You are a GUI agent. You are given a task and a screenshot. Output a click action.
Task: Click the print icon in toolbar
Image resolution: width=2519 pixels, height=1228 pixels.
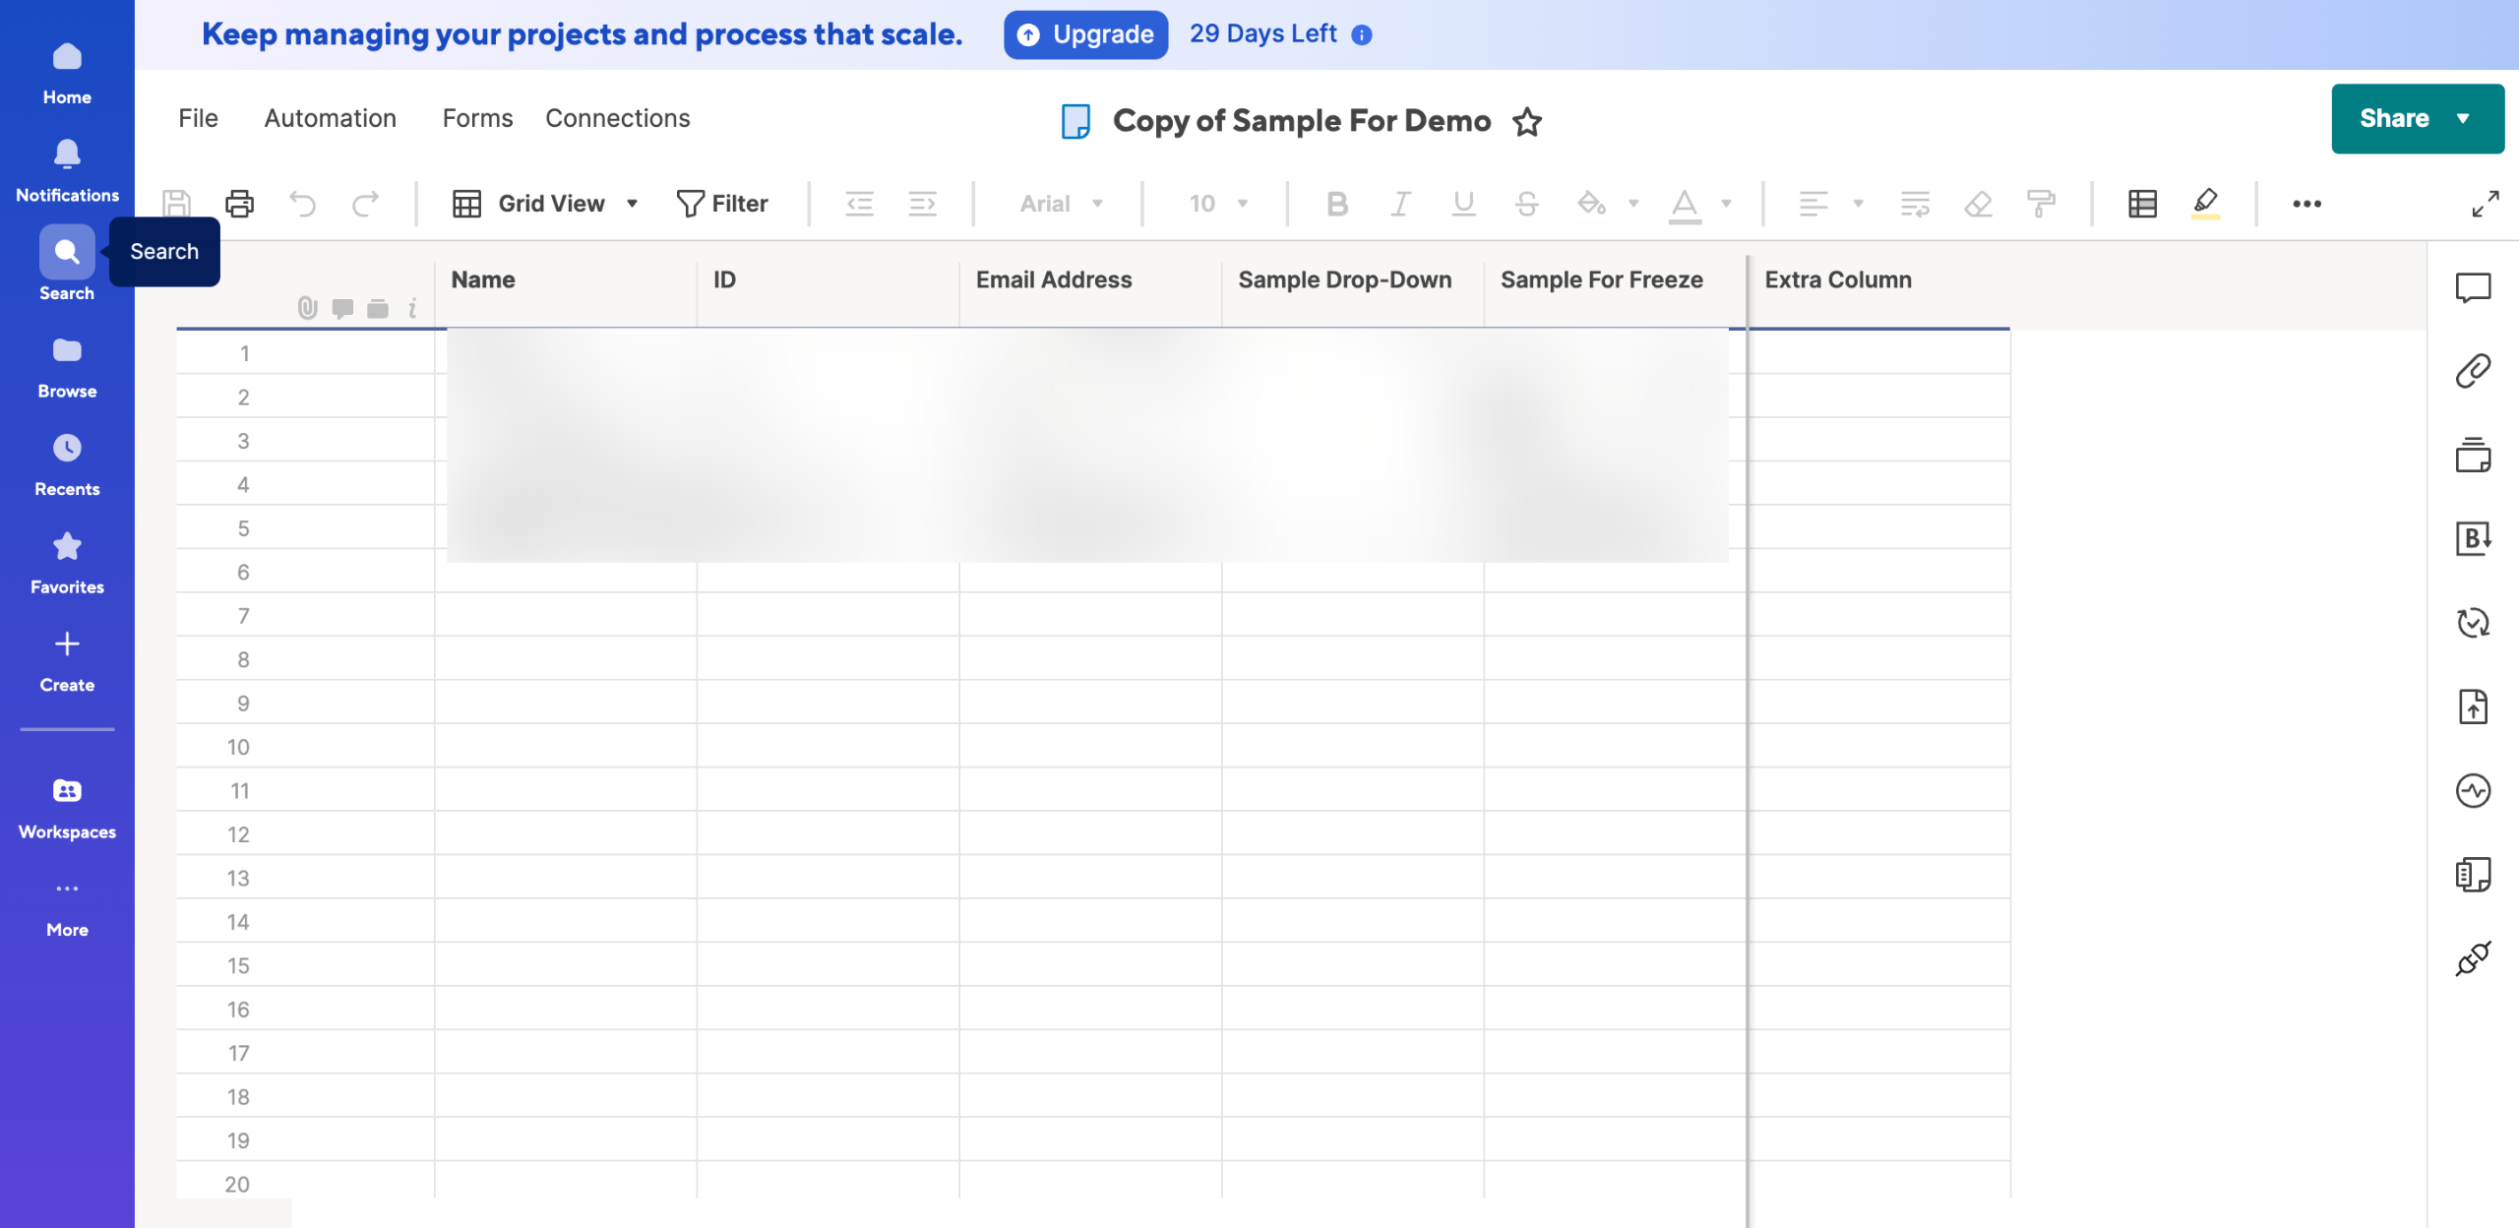point(239,204)
